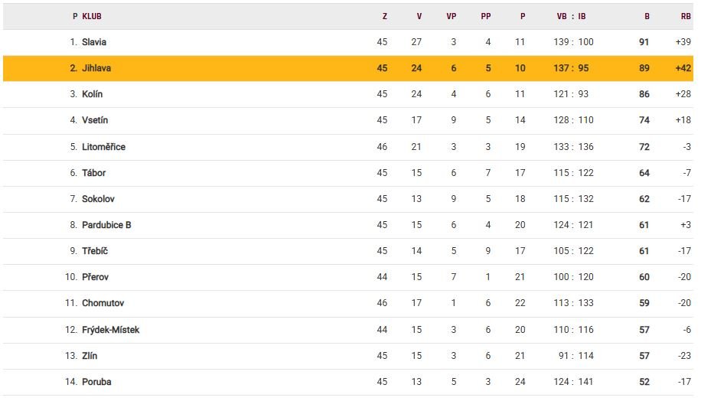Select Pardubice B club entry

[106, 225]
